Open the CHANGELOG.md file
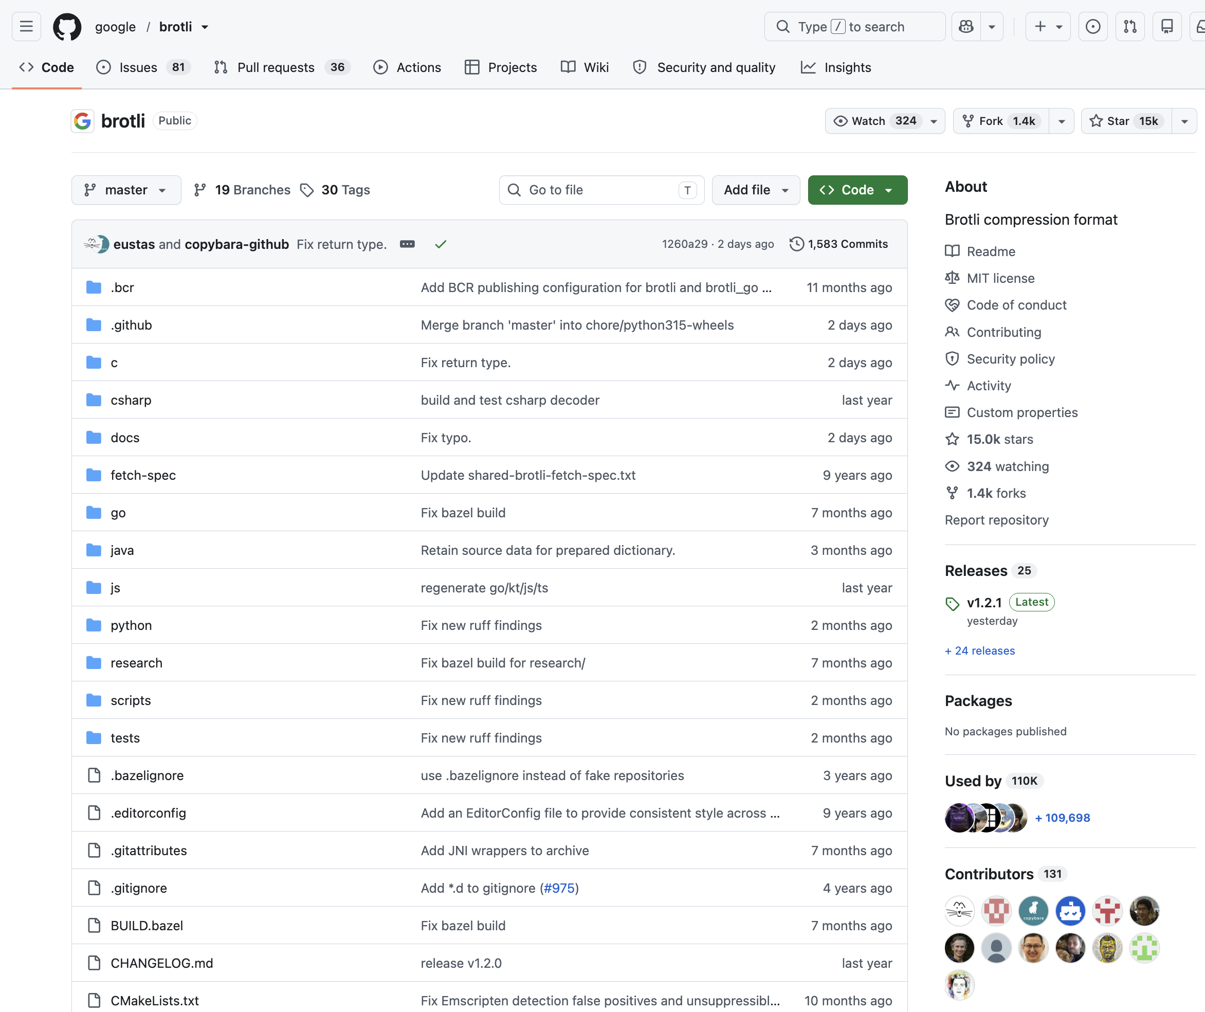The width and height of the screenshot is (1205, 1012). (162, 963)
